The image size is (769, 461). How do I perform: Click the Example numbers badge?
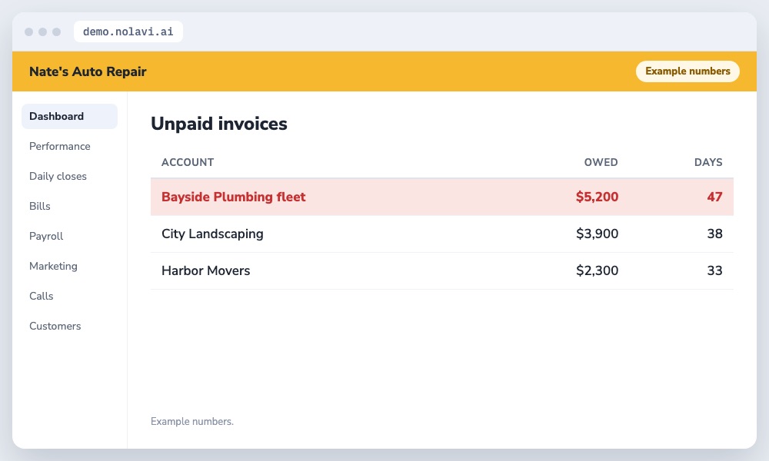[687, 71]
